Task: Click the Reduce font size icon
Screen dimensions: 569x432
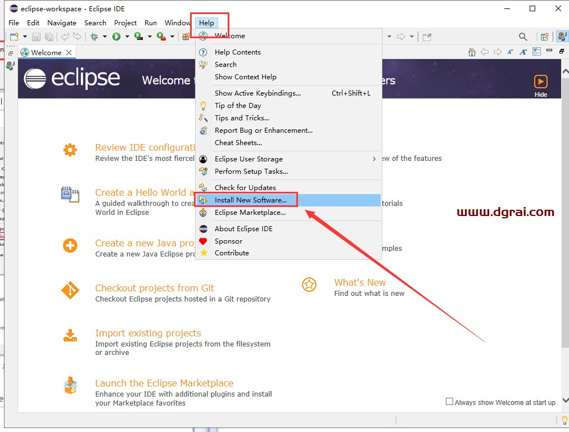Action: [x=510, y=52]
